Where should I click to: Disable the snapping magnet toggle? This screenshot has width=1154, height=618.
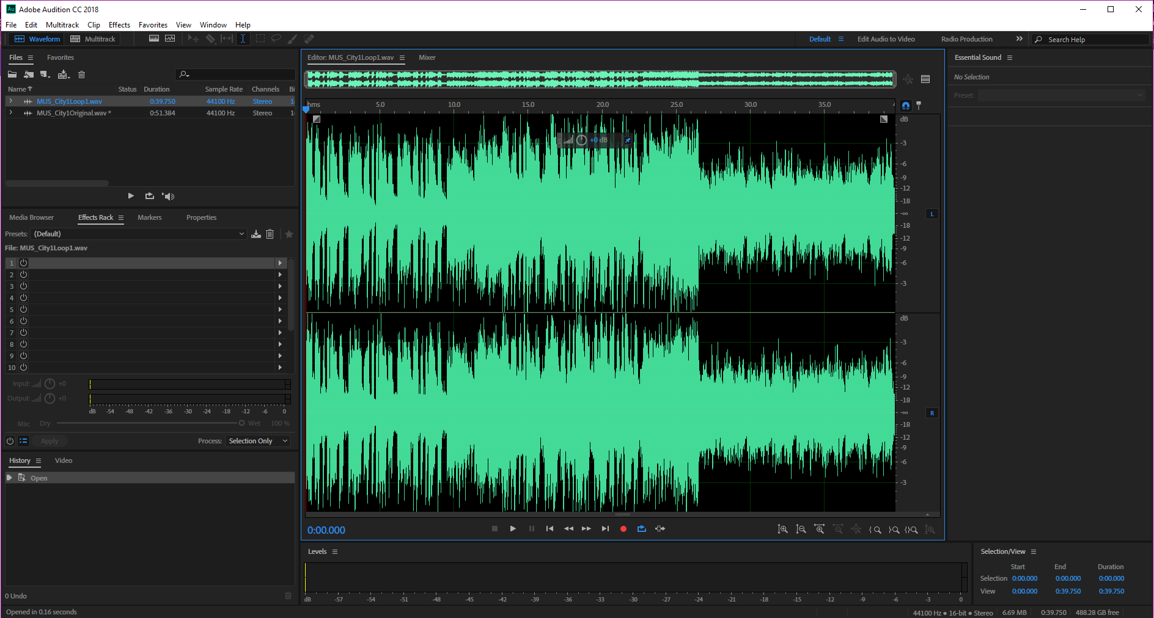905,104
